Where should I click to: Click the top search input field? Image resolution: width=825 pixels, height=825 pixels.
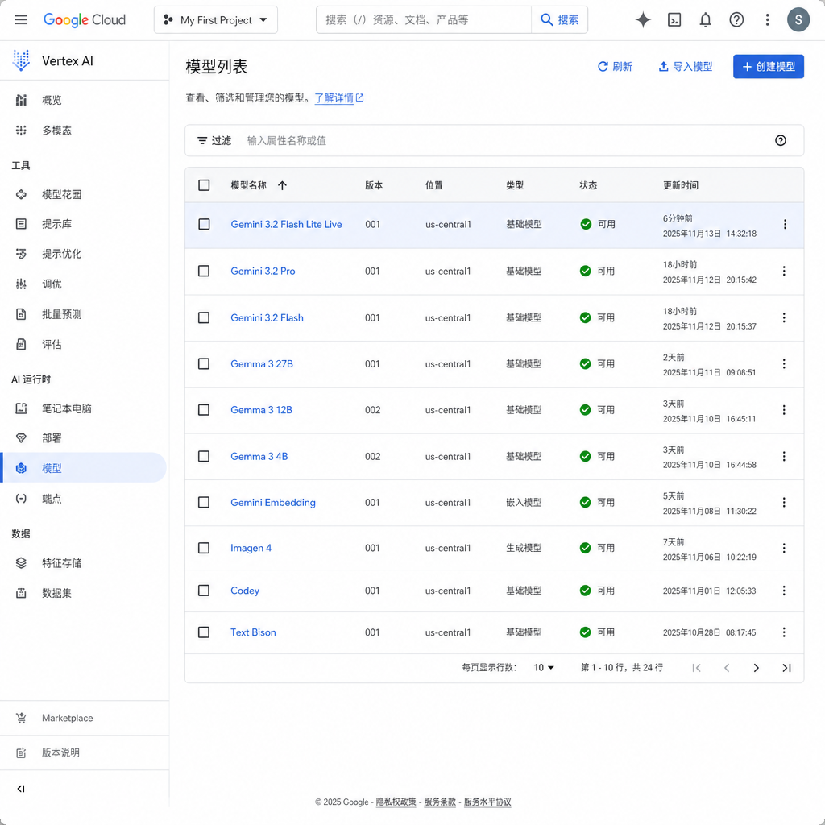(424, 20)
